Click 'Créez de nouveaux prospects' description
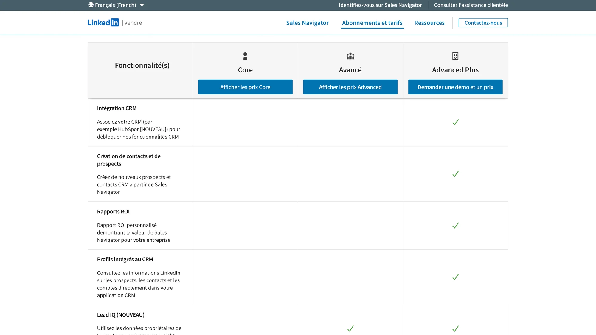Screen dimensions: 596x335 click(x=134, y=184)
